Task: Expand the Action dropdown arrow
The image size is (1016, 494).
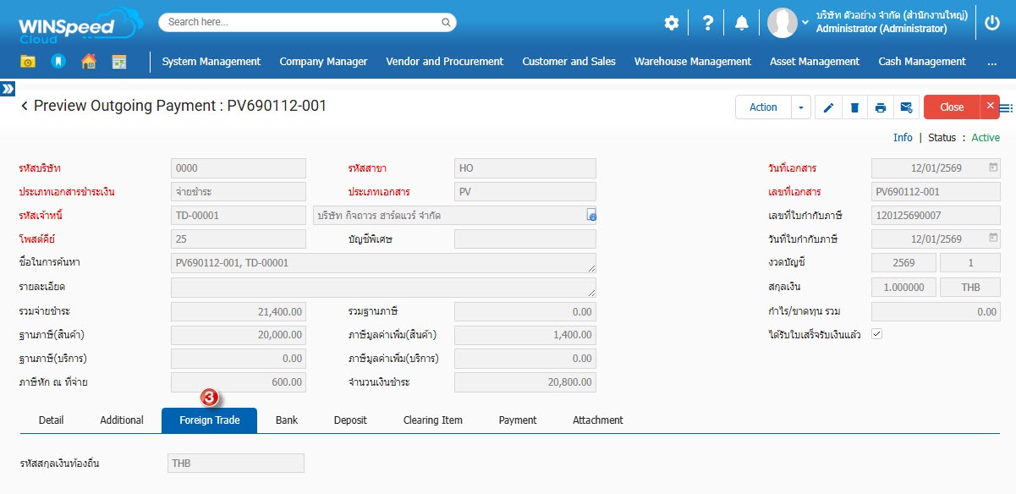Action: coord(801,107)
